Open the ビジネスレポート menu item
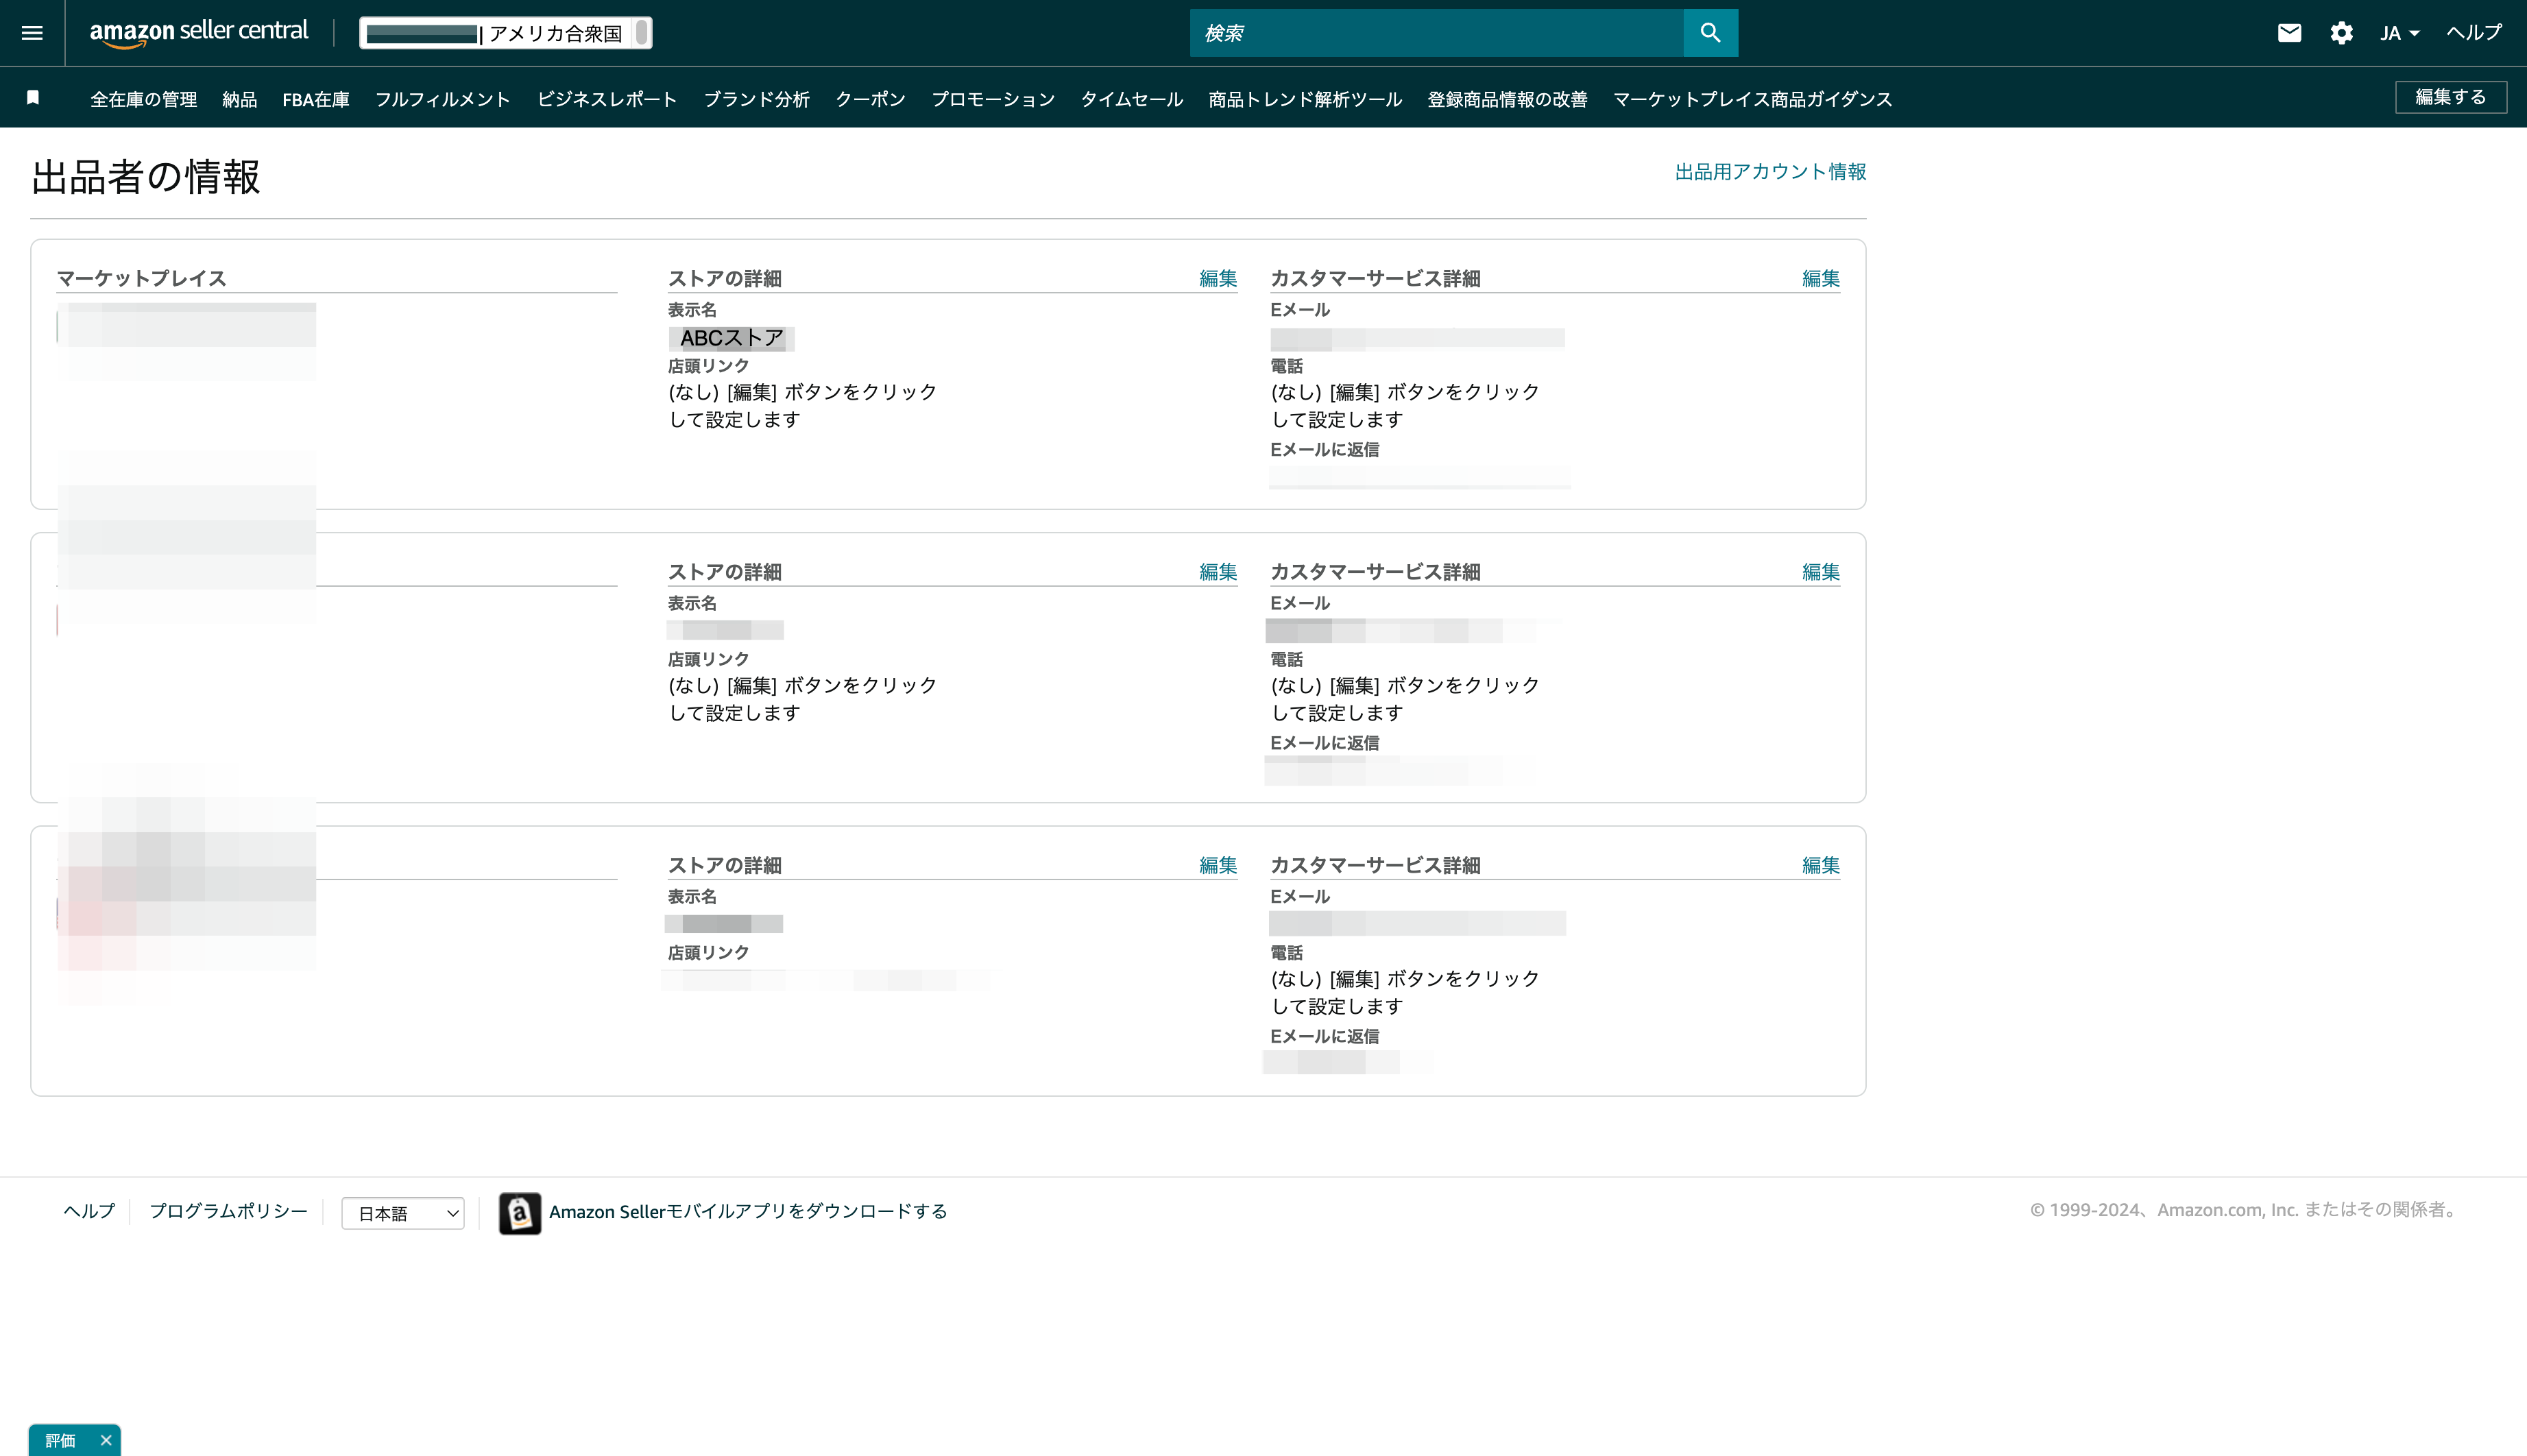This screenshot has height=1456, width=2527. (607, 99)
